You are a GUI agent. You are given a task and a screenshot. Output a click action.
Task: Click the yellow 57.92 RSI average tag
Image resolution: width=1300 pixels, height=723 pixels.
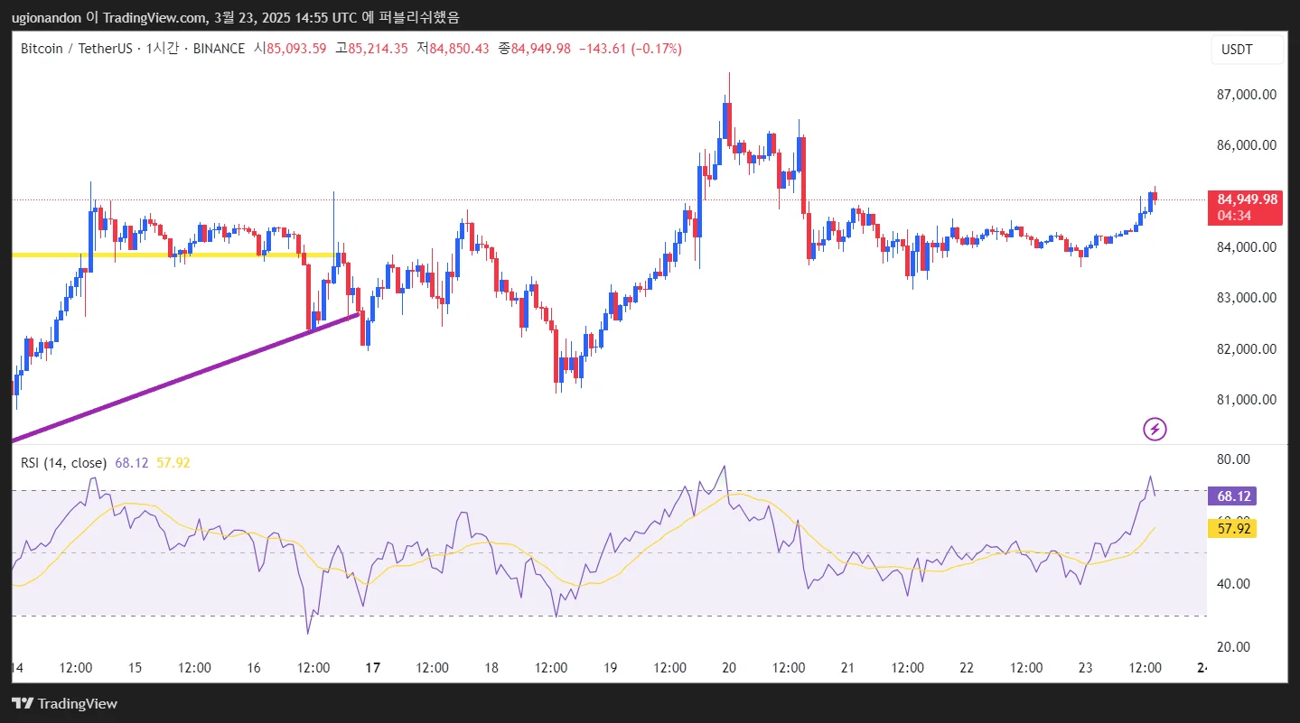tap(1233, 528)
